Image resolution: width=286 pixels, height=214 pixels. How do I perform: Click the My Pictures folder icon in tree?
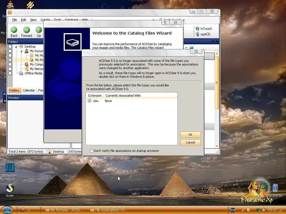(32, 60)
